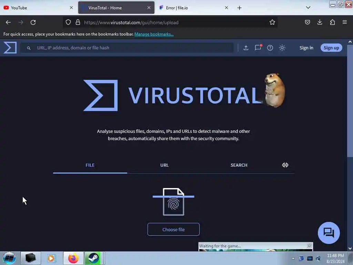This screenshot has height=265, width=353.
Task: Click the tray network/monitor icon
Action: (x=310, y=258)
